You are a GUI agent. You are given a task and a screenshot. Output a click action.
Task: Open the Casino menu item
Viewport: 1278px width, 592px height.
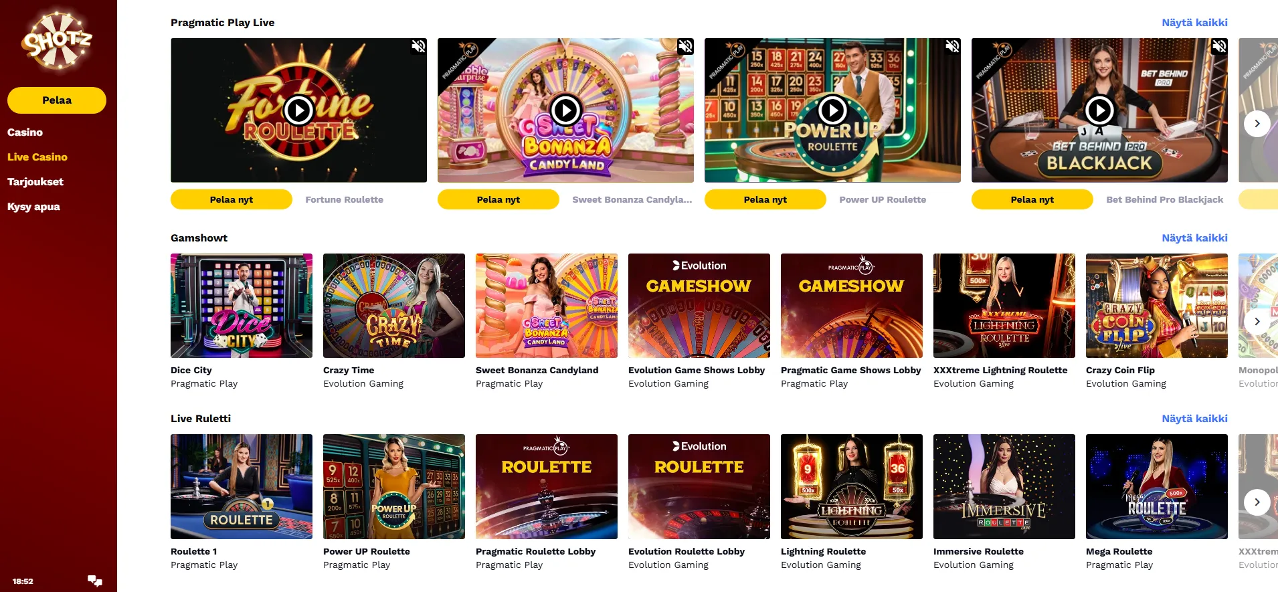click(25, 132)
